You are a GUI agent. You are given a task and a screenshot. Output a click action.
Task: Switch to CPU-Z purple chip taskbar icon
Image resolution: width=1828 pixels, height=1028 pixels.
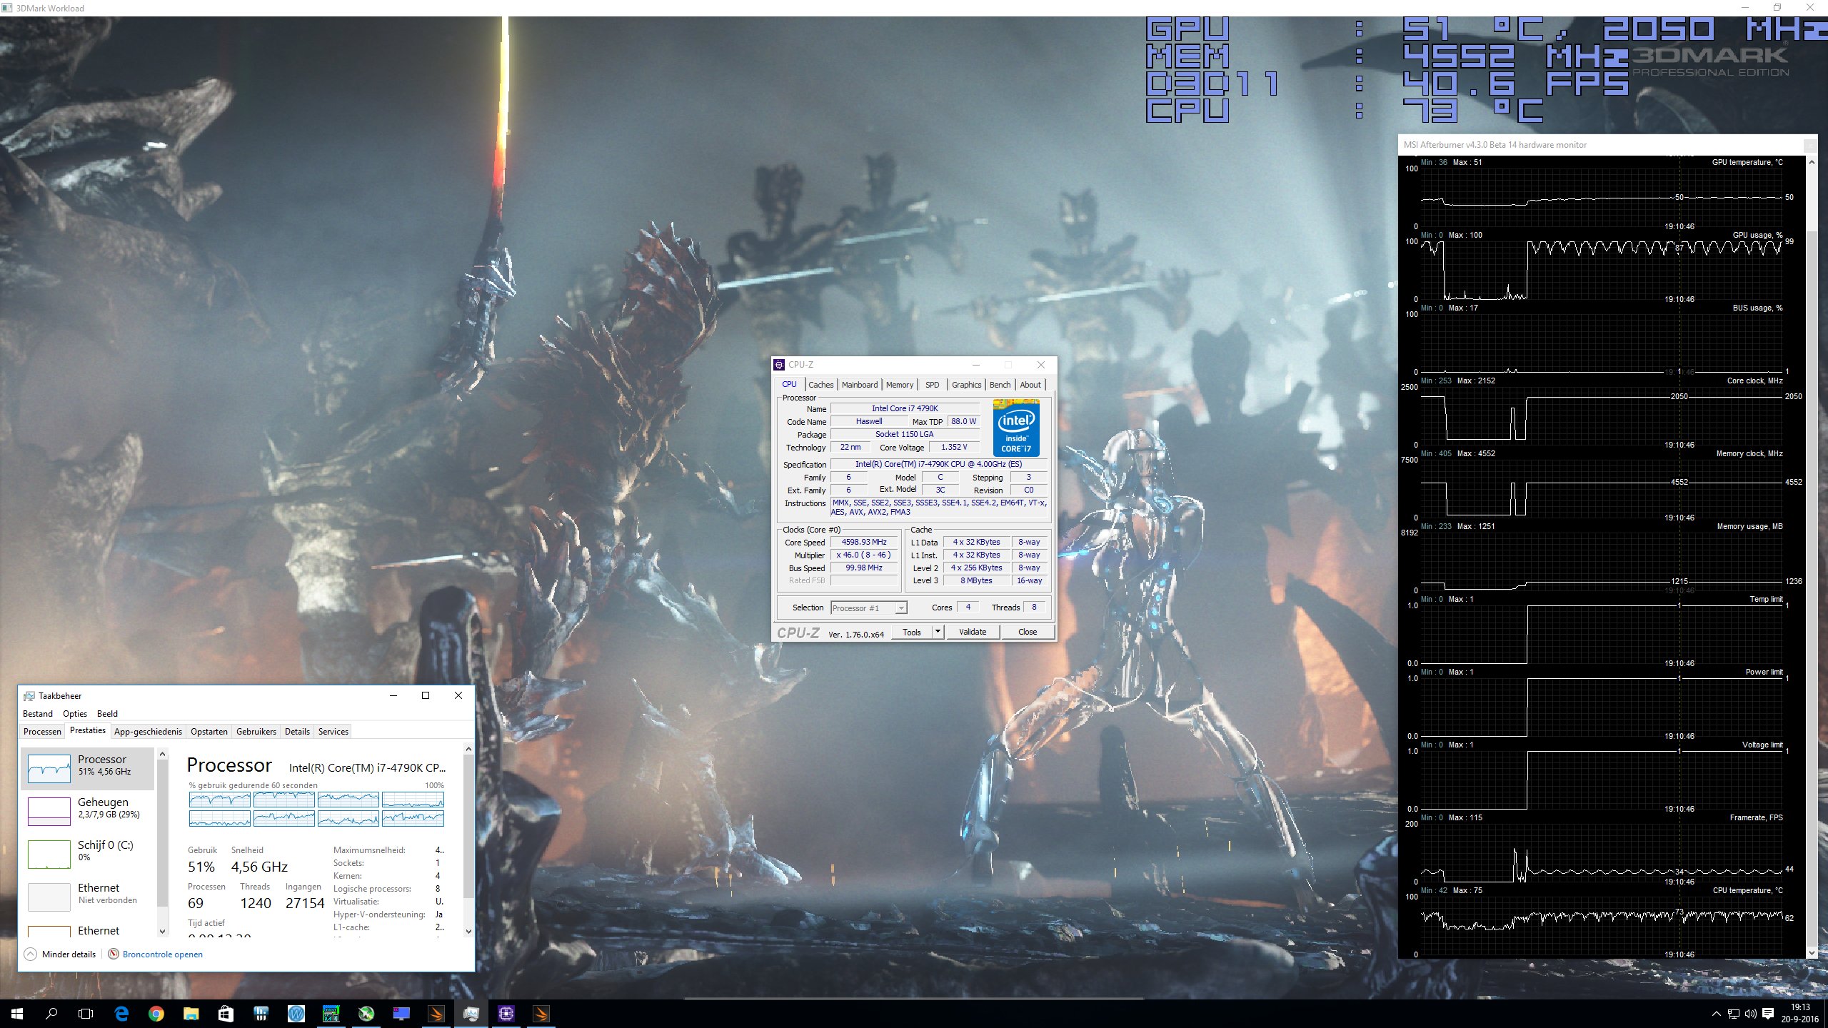(506, 1014)
